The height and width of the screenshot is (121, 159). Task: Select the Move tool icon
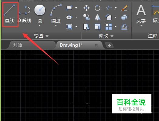click(86, 8)
